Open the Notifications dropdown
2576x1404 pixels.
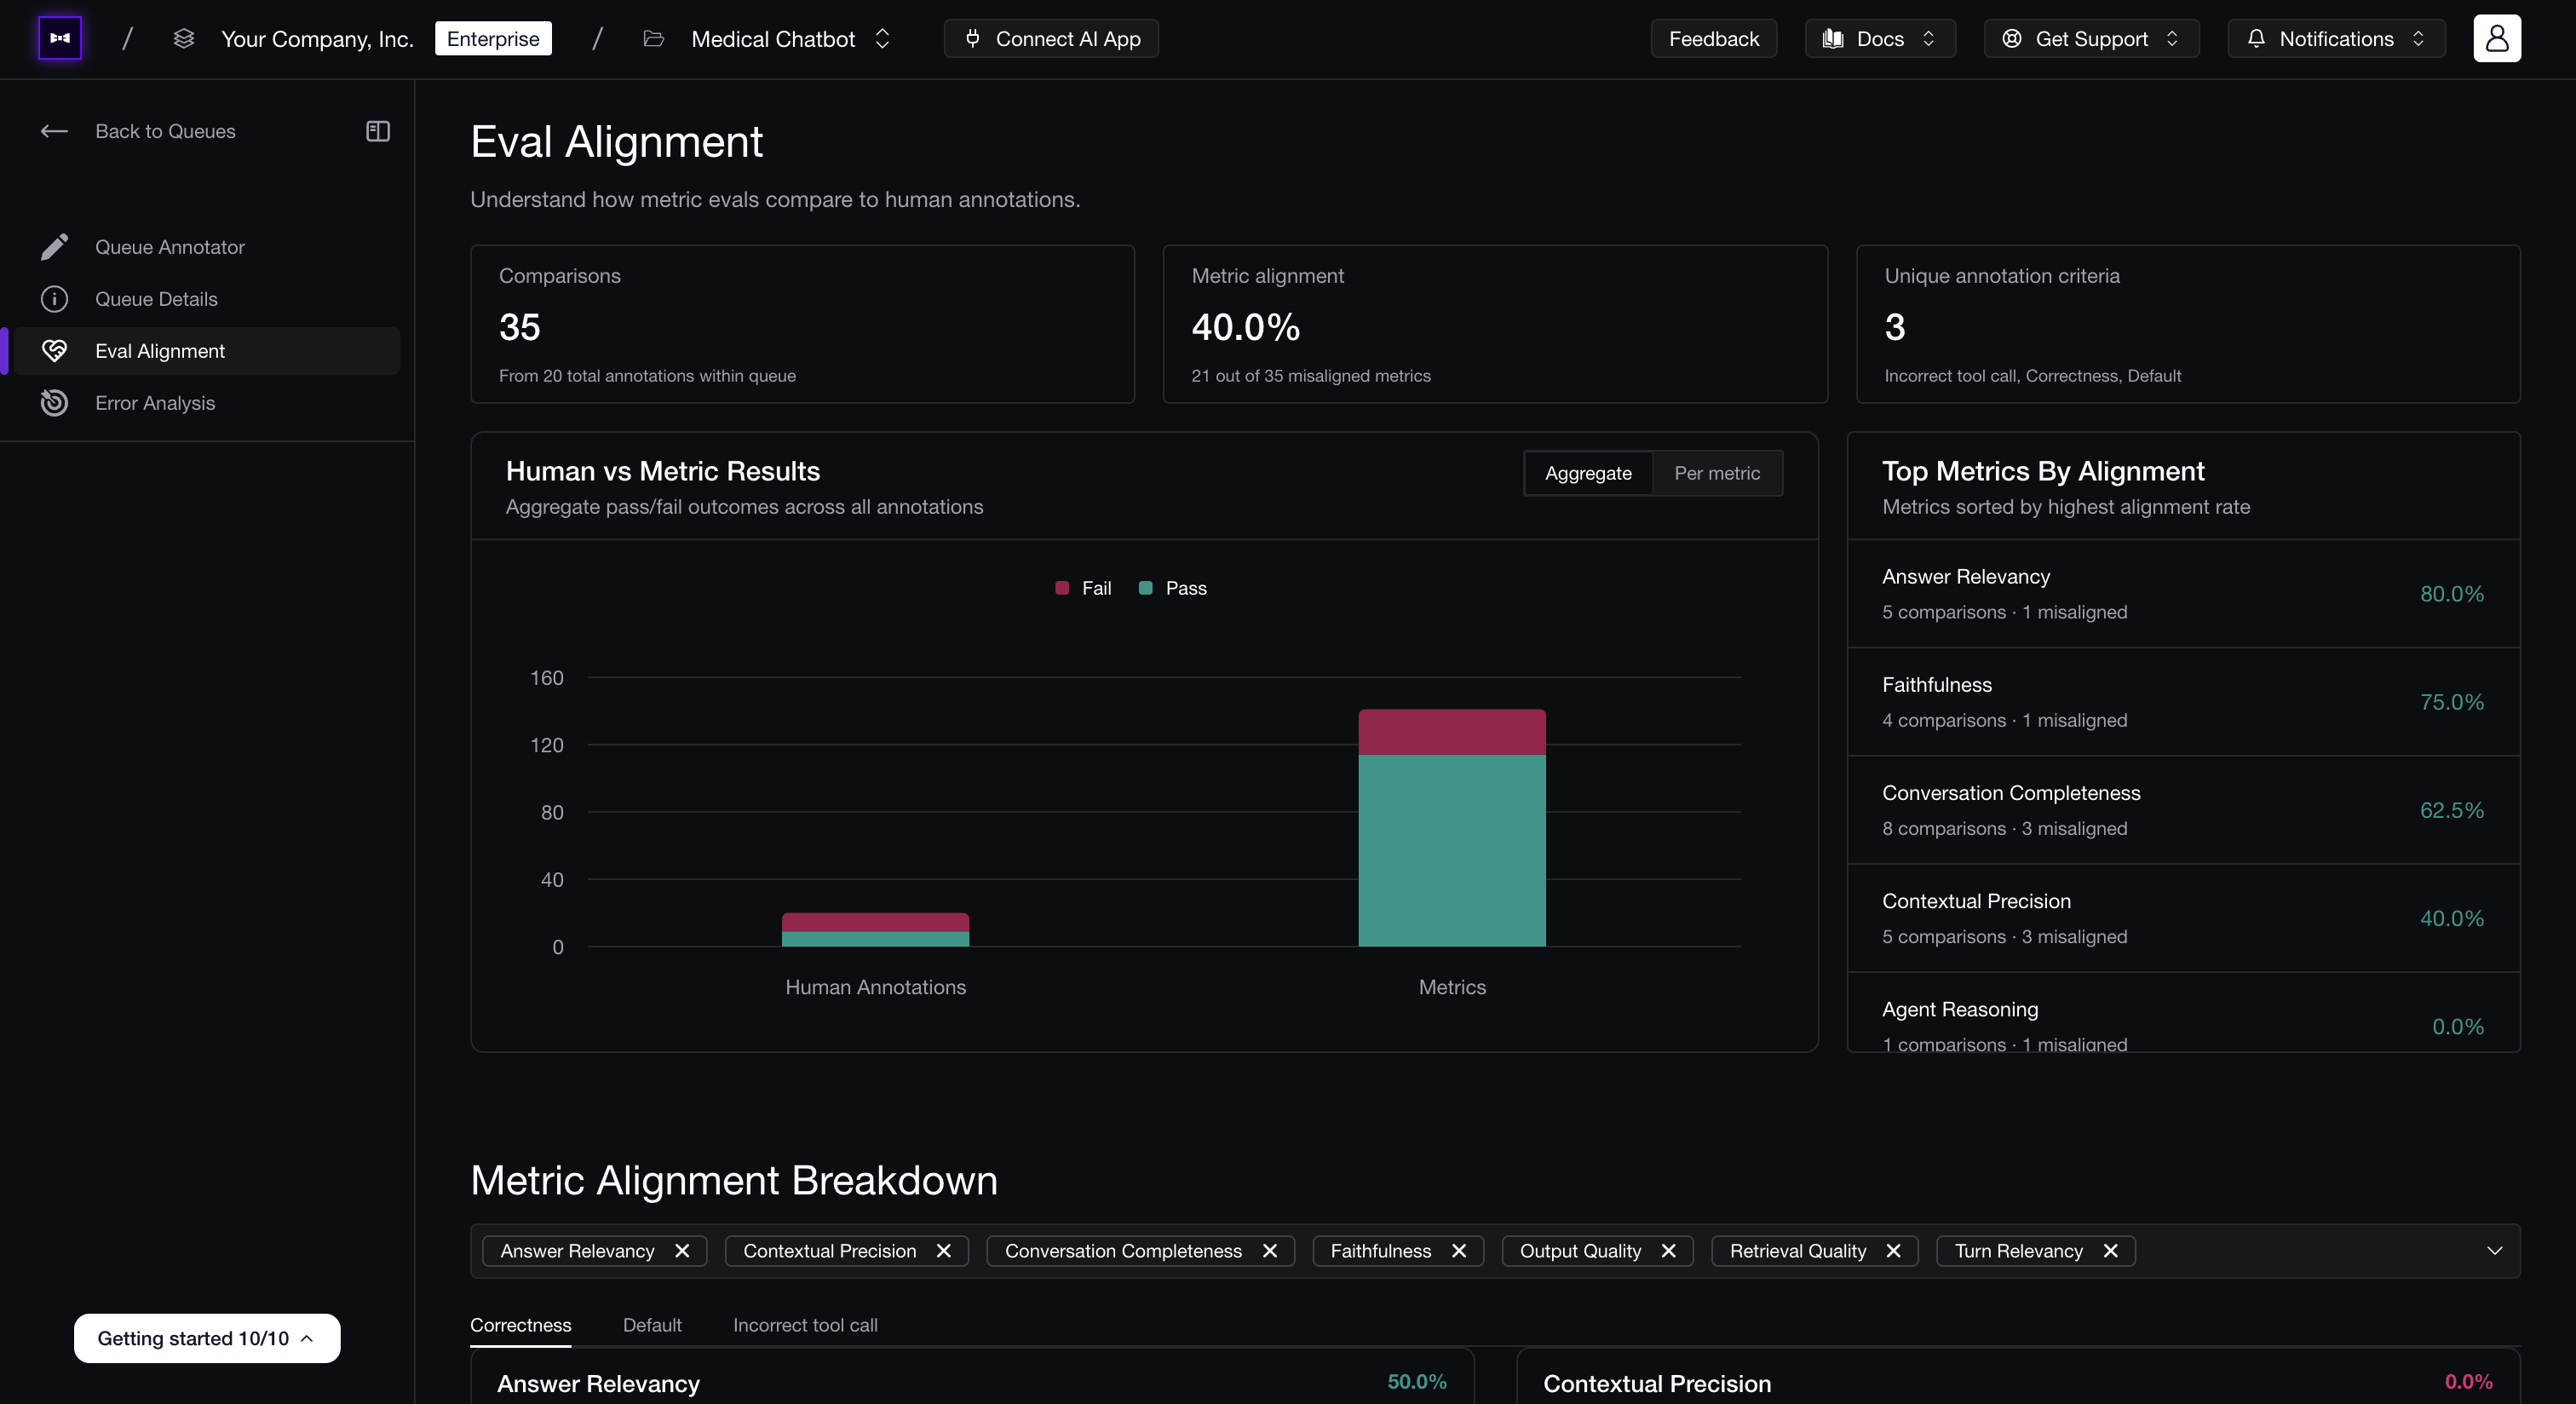(x=2336, y=38)
